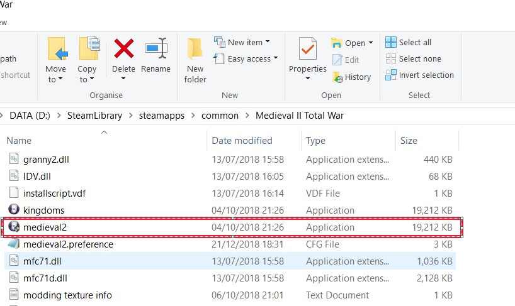The height and width of the screenshot is (306, 515).
Task: Click the granny2.dll file icon
Action: point(14,158)
